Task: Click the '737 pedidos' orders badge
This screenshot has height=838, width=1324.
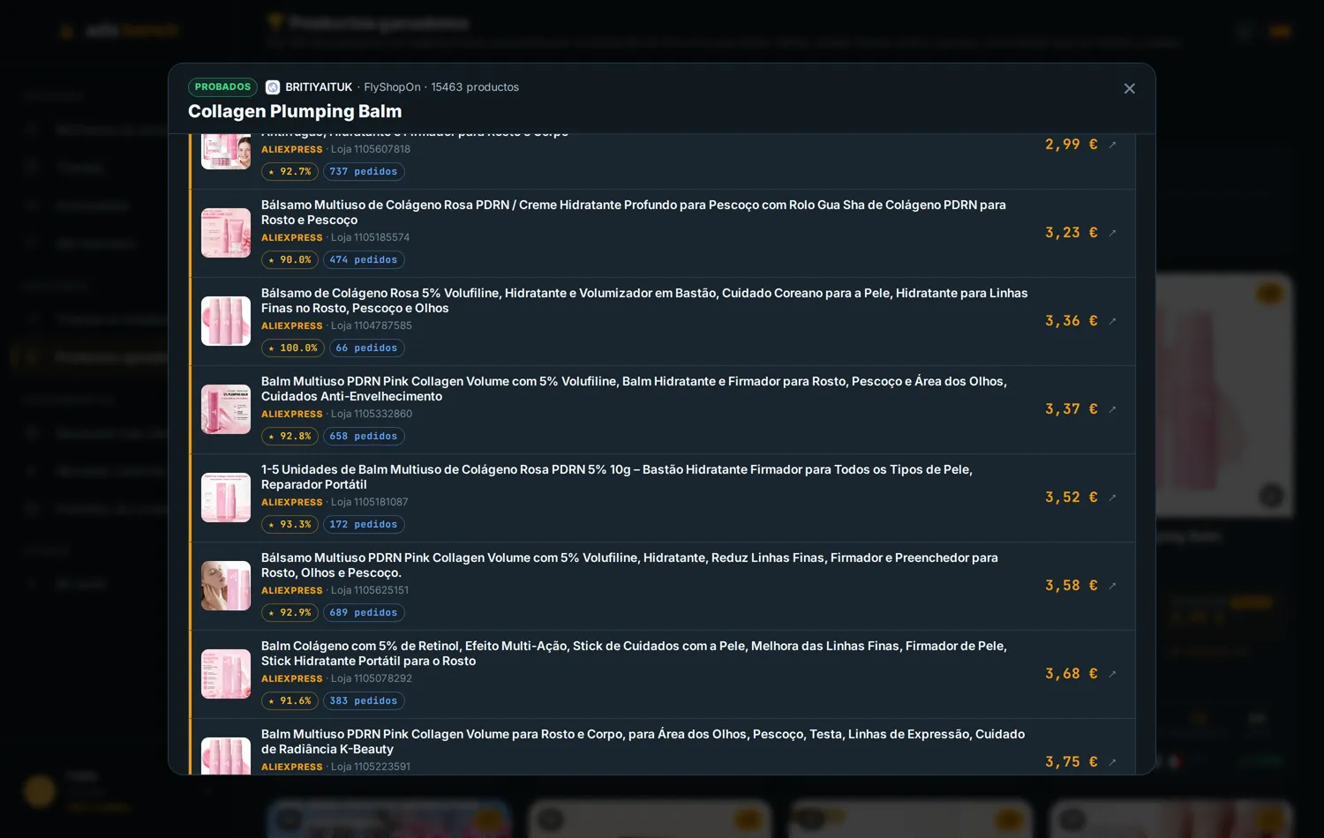Action: coord(364,172)
